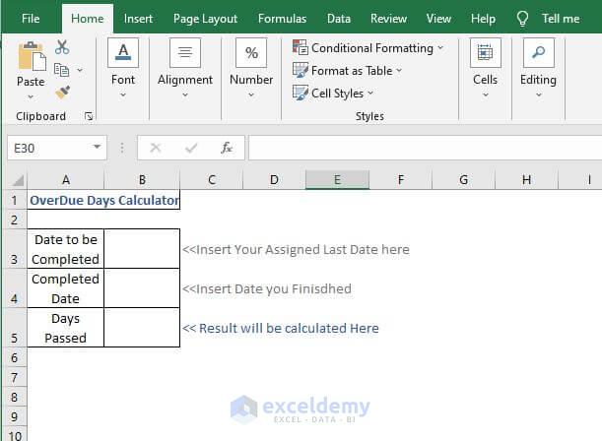Click the Conditional Formatting icon
The image size is (602, 441).
[x=300, y=47]
